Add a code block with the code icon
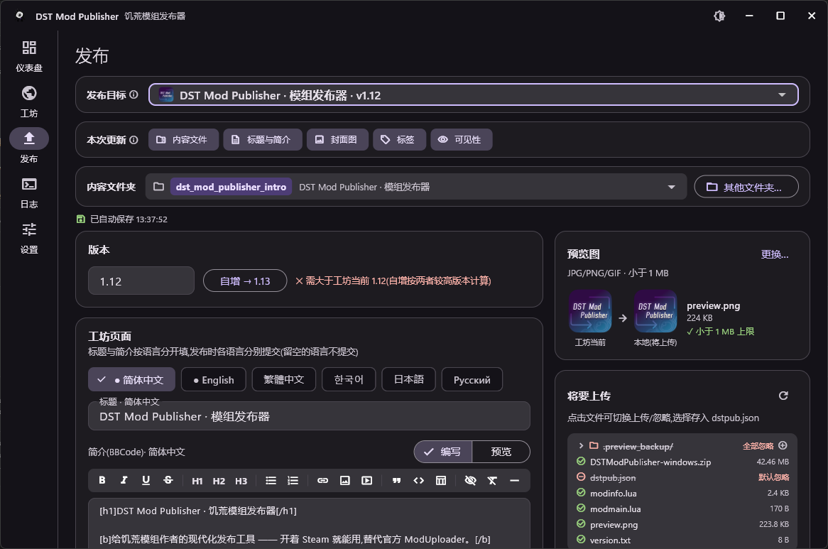Image resolution: width=828 pixels, height=549 pixels. pos(419,480)
